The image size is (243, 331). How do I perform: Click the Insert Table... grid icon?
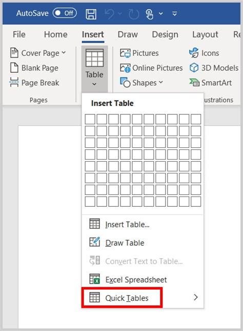pos(94,224)
